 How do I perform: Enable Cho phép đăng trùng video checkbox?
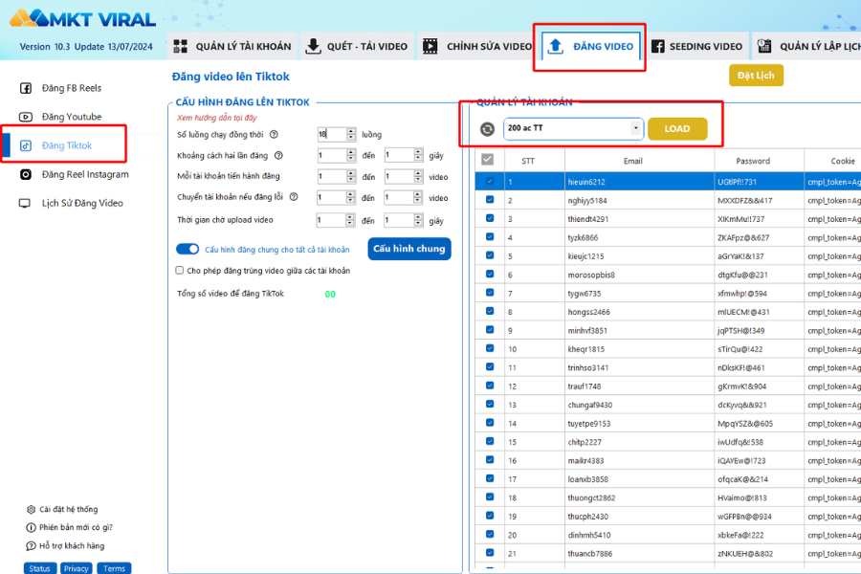click(x=180, y=270)
